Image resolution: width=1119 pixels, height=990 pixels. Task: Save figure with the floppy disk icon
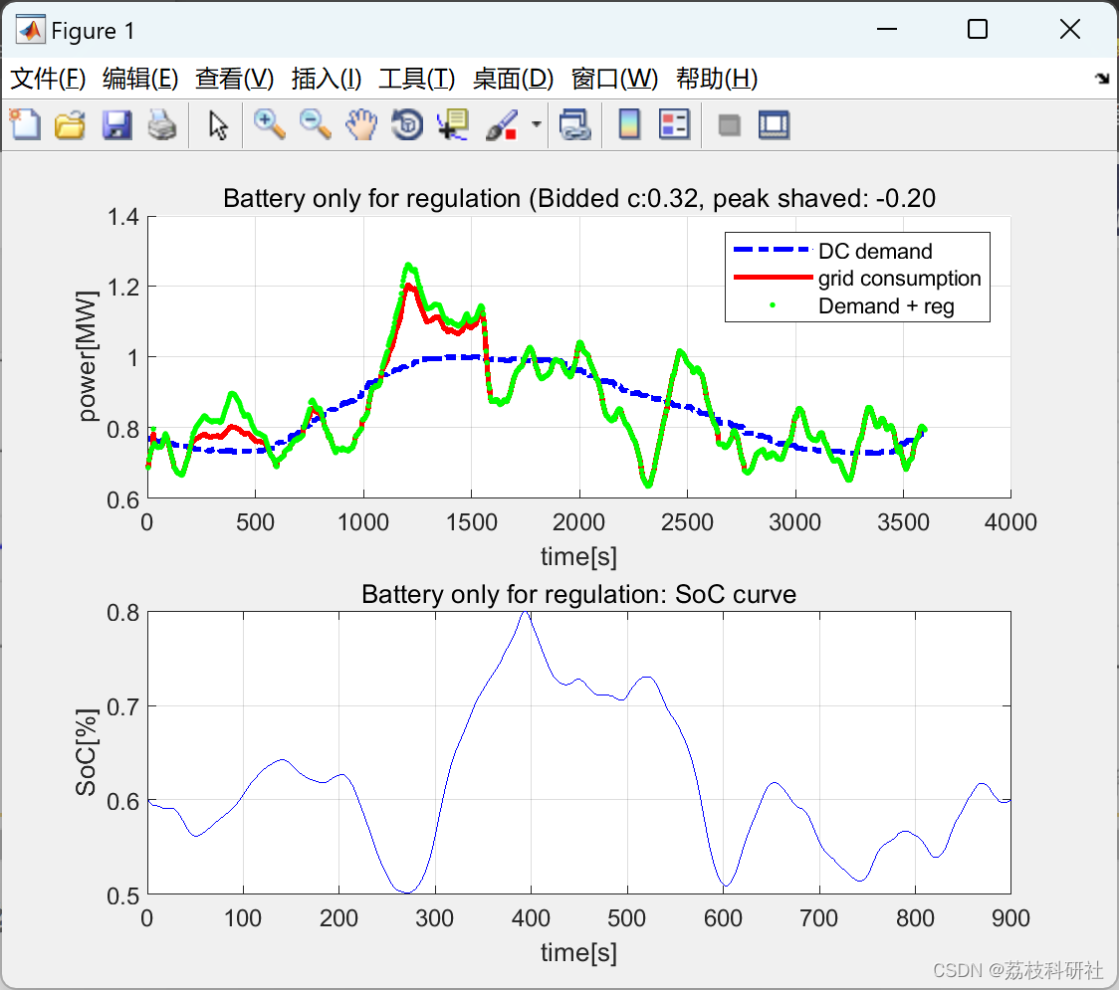pyautogui.click(x=116, y=124)
